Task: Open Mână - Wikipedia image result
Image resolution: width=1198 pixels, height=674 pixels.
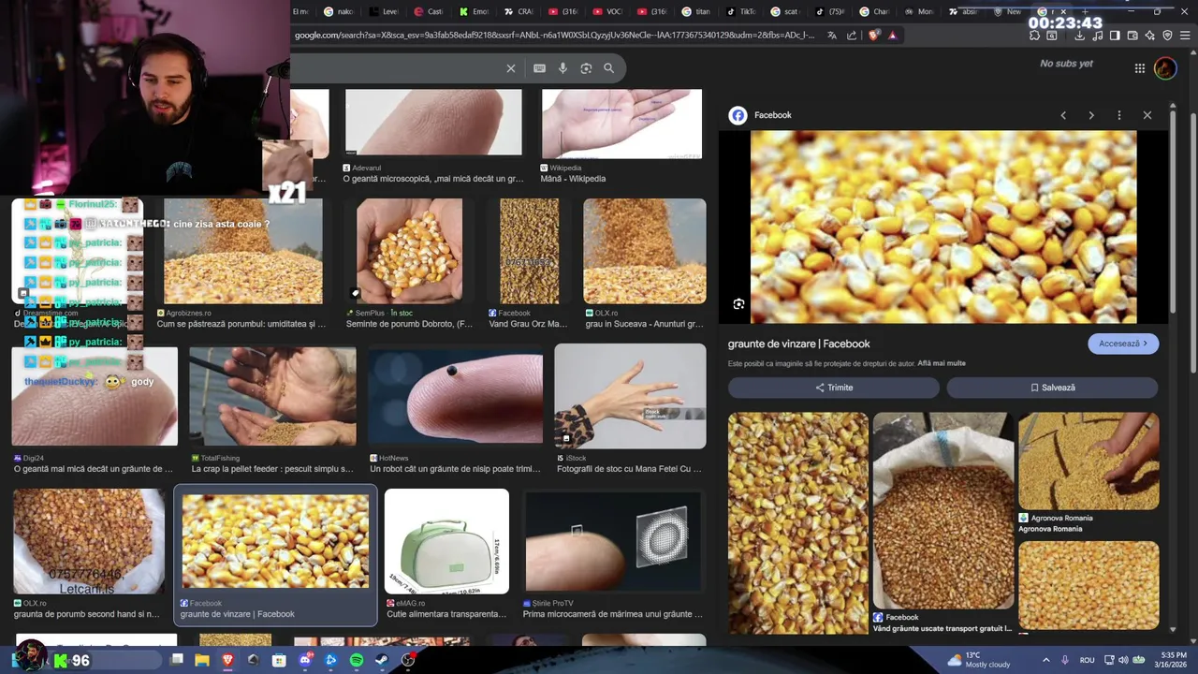Action: (x=621, y=125)
